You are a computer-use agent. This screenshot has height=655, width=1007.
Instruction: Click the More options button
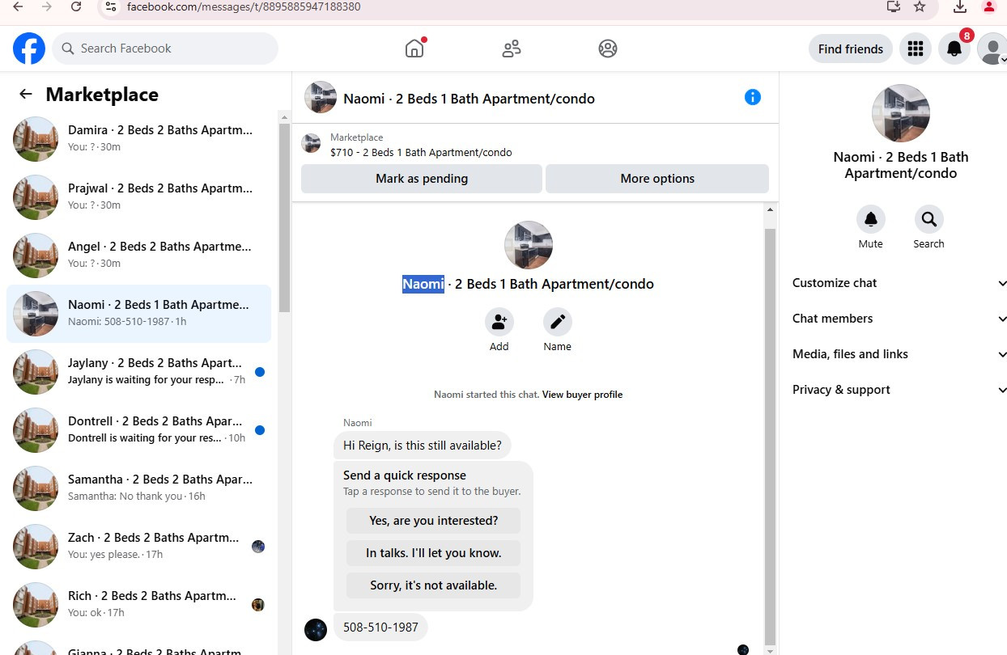(x=657, y=179)
